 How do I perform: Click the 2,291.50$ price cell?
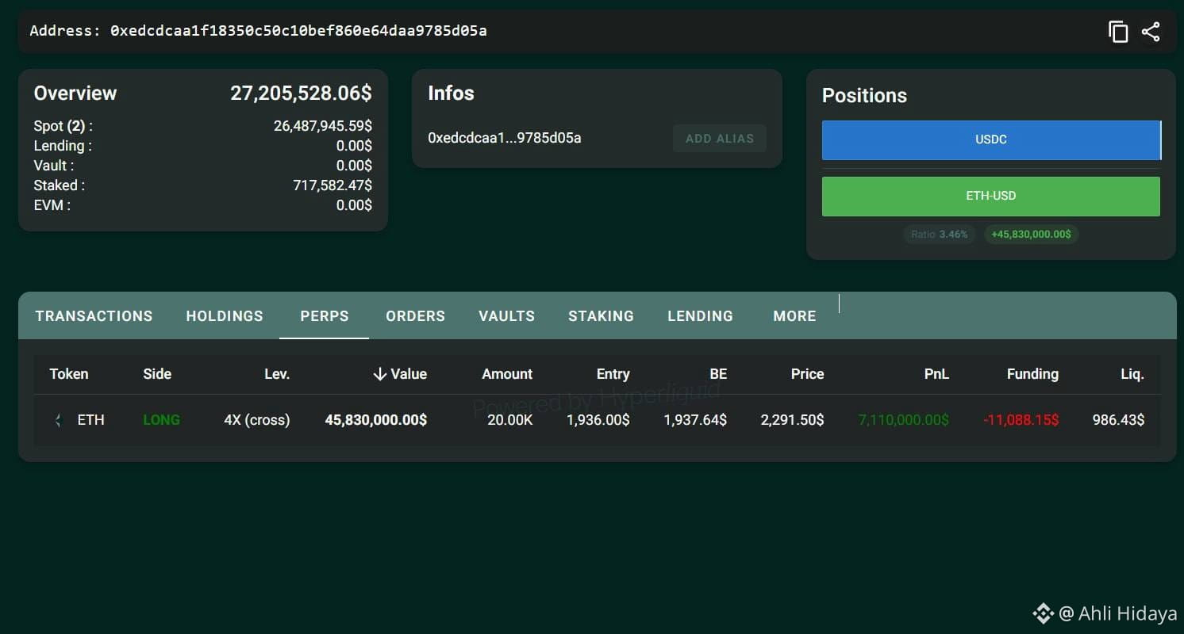click(x=792, y=420)
